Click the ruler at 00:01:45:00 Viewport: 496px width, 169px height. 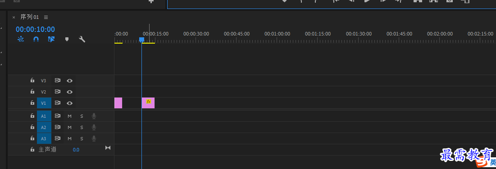[x=399, y=34]
